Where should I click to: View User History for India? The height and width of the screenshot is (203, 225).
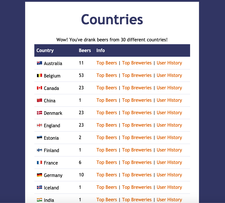(x=169, y=200)
